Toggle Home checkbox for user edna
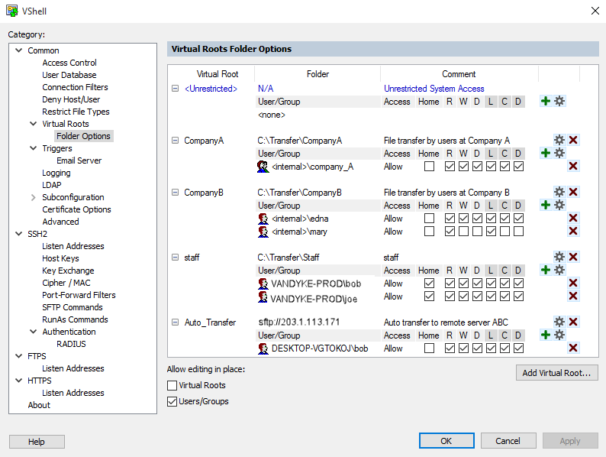Image resolution: width=606 pixels, height=457 pixels. [429, 219]
